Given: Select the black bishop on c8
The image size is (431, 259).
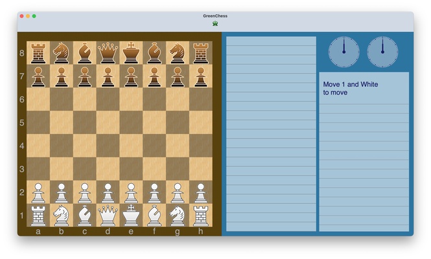Looking at the screenshot, I should point(85,53).
